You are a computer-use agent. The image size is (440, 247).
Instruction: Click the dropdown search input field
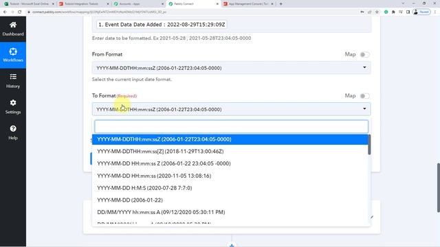(231, 126)
